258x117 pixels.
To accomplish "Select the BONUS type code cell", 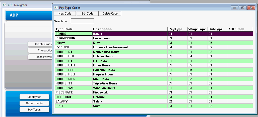I will point(73,34).
